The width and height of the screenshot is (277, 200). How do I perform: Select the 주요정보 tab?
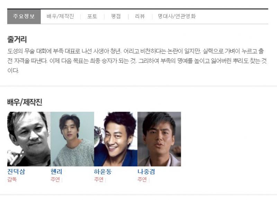[x=24, y=16]
